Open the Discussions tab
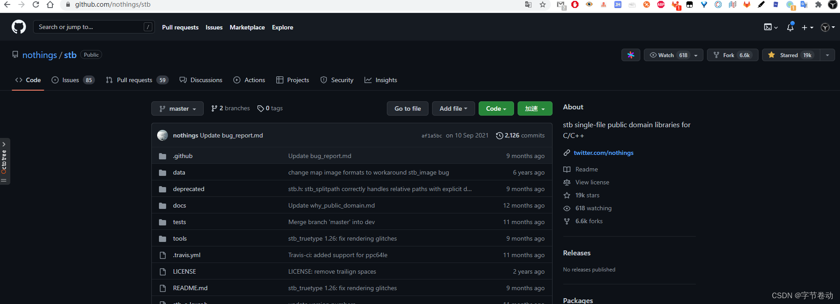Viewport: 840px width, 304px height. (x=201, y=80)
